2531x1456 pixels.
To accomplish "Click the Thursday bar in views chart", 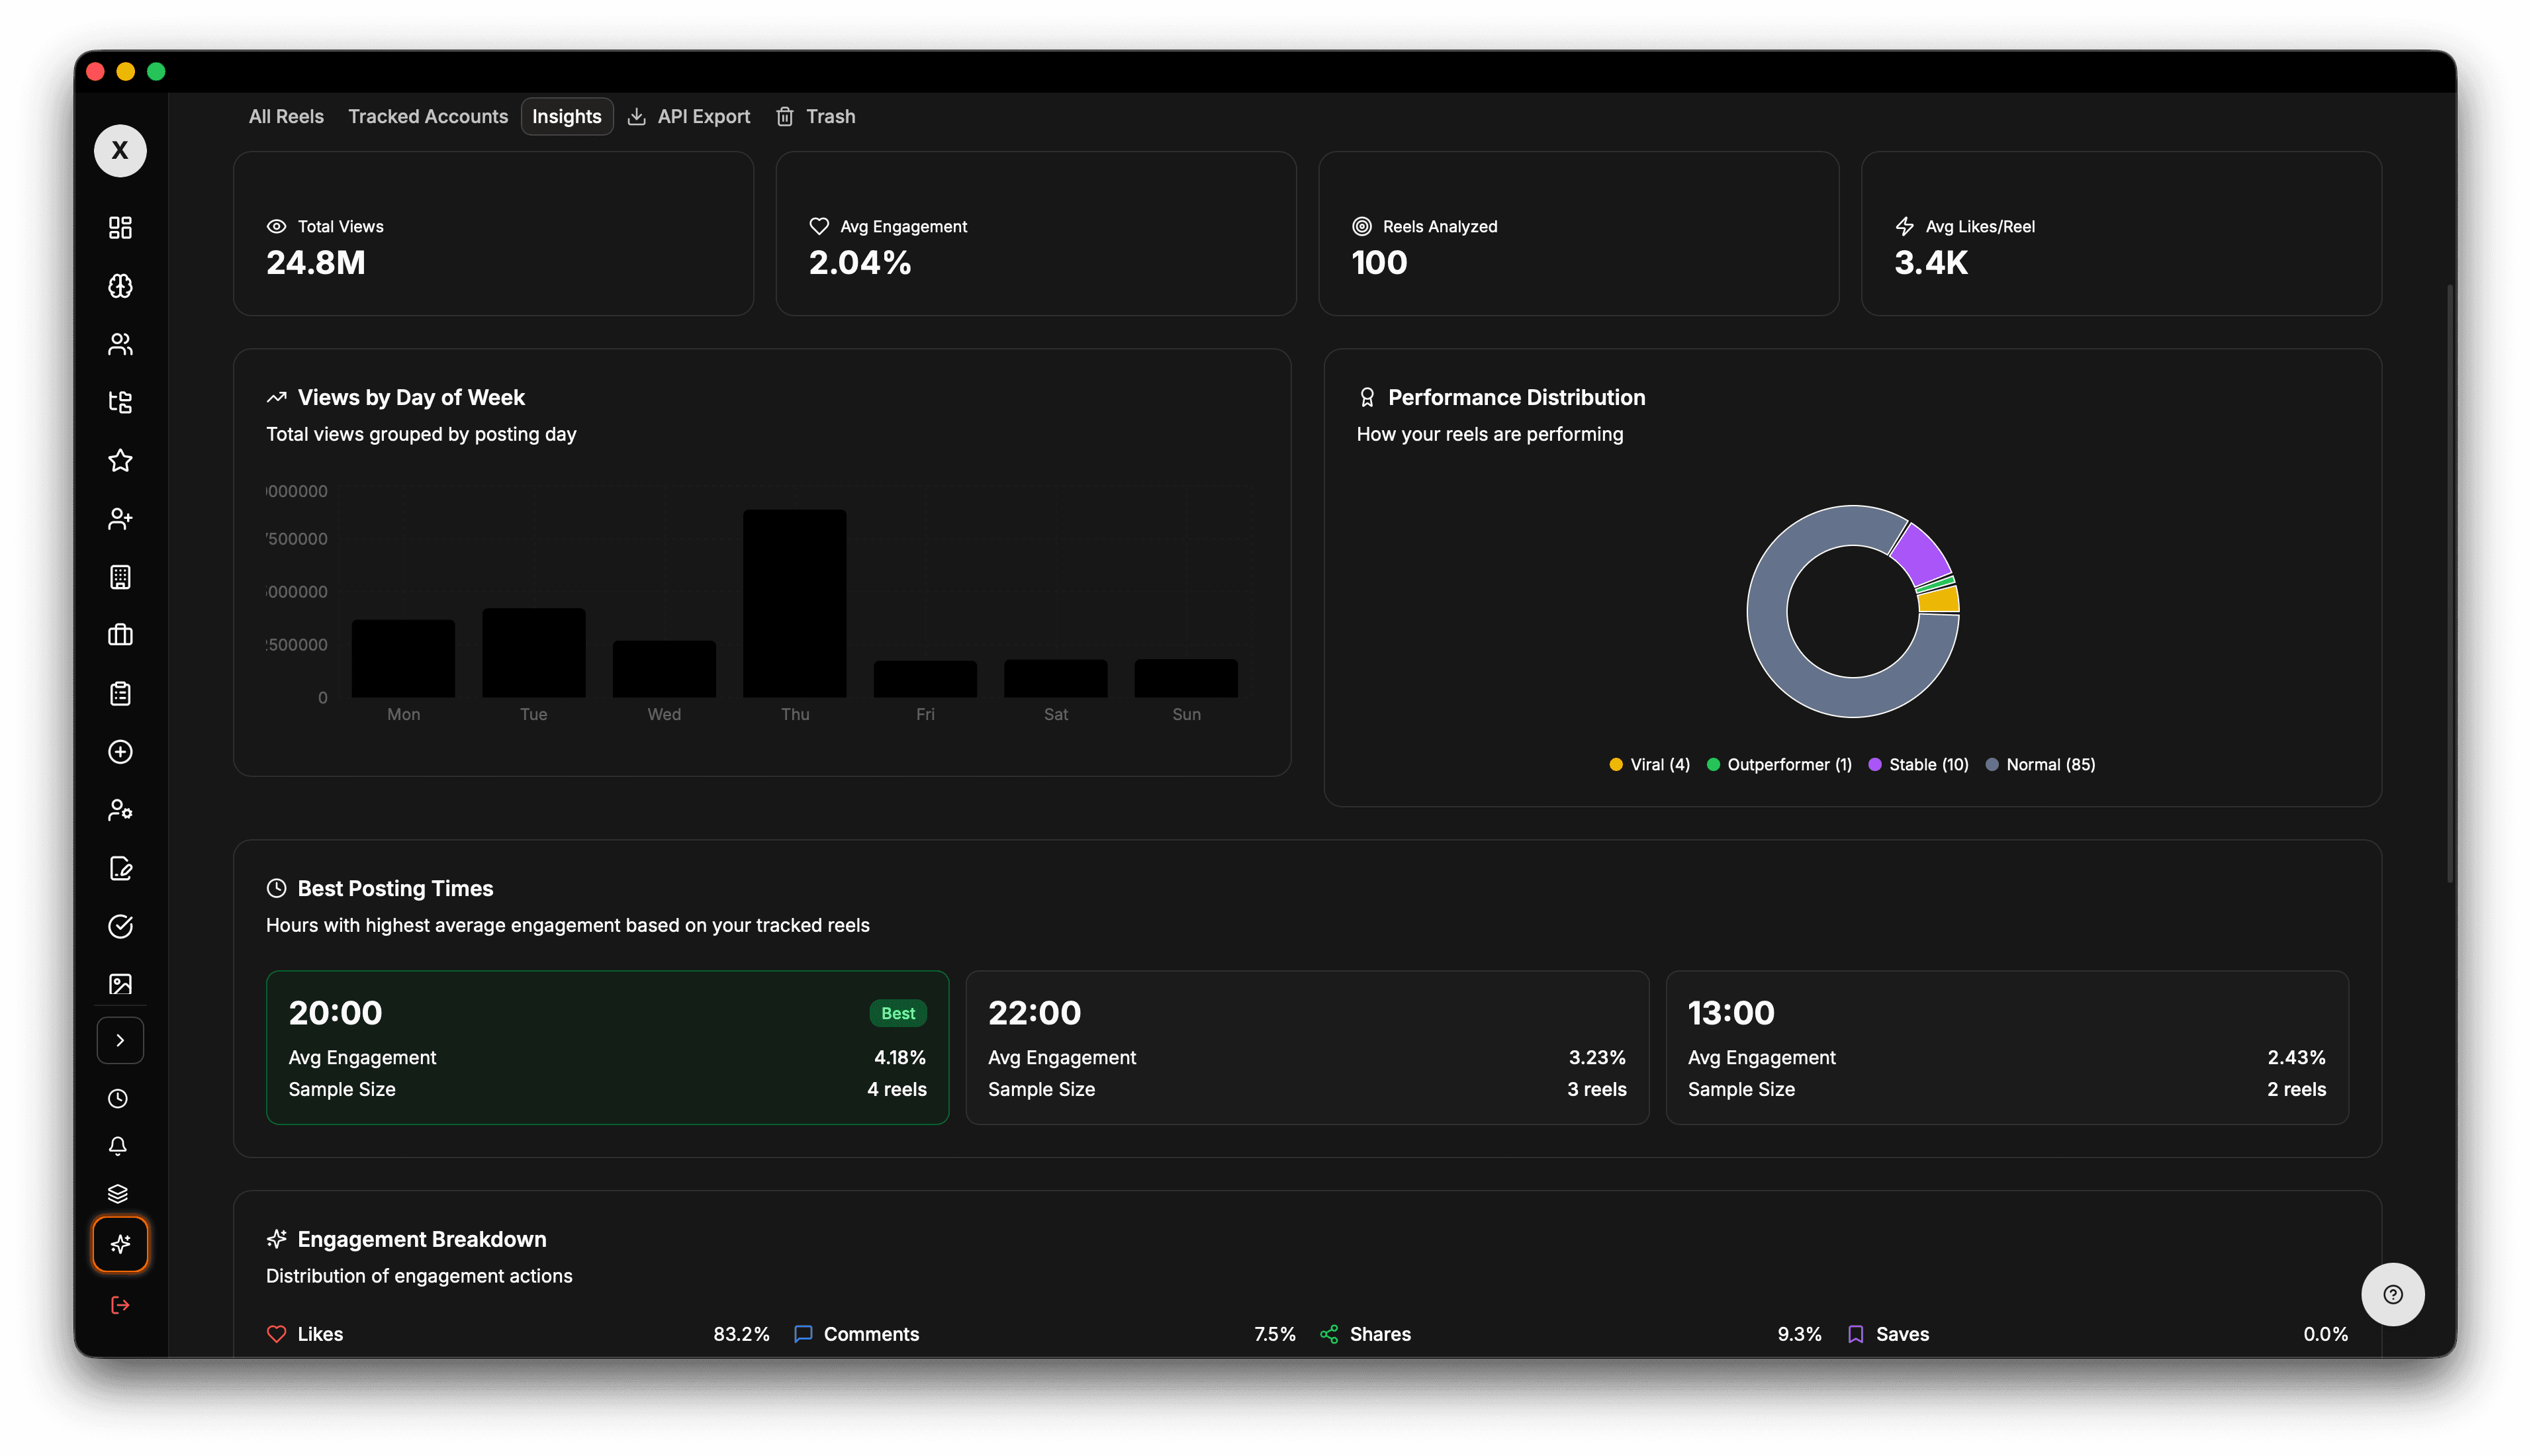I will coord(795,604).
